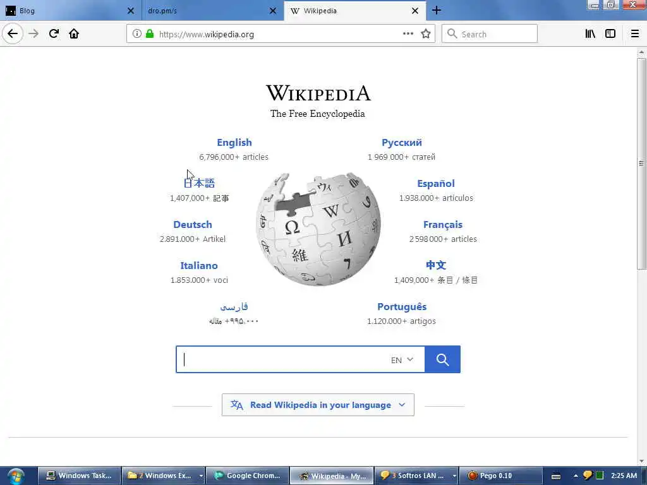647x485 pixels.
Task: Expand Read Wikipedia in your language
Action: (x=318, y=405)
